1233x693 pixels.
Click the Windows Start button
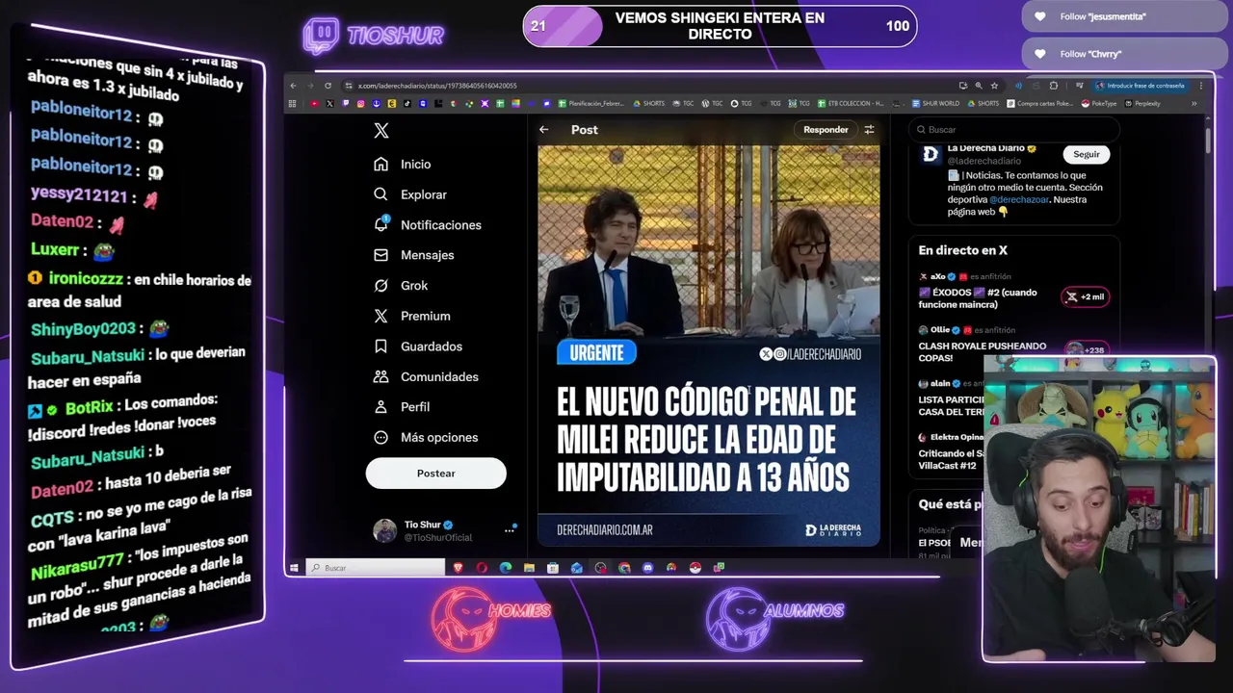tap(294, 568)
